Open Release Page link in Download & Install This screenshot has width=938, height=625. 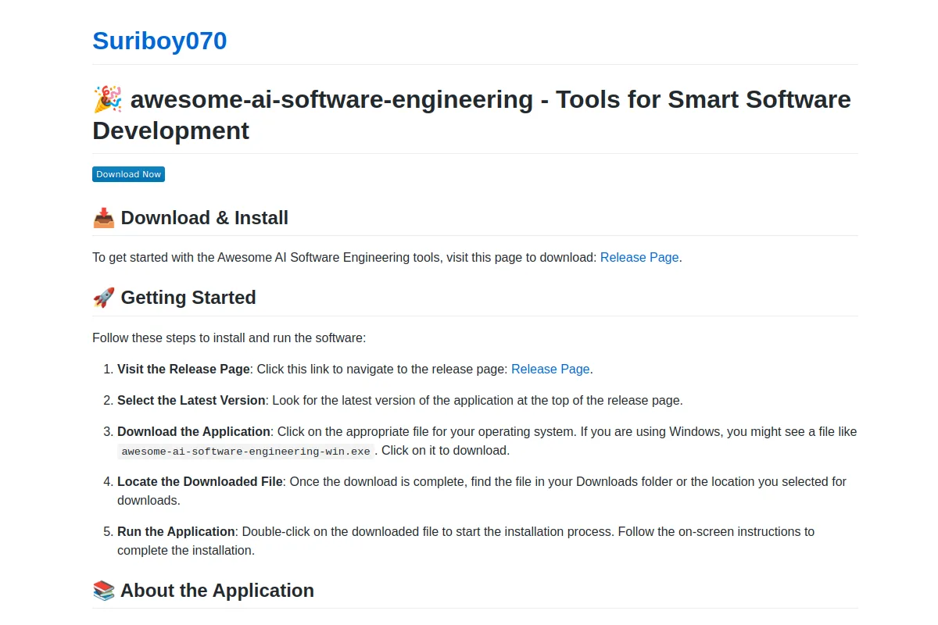tap(639, 257)
